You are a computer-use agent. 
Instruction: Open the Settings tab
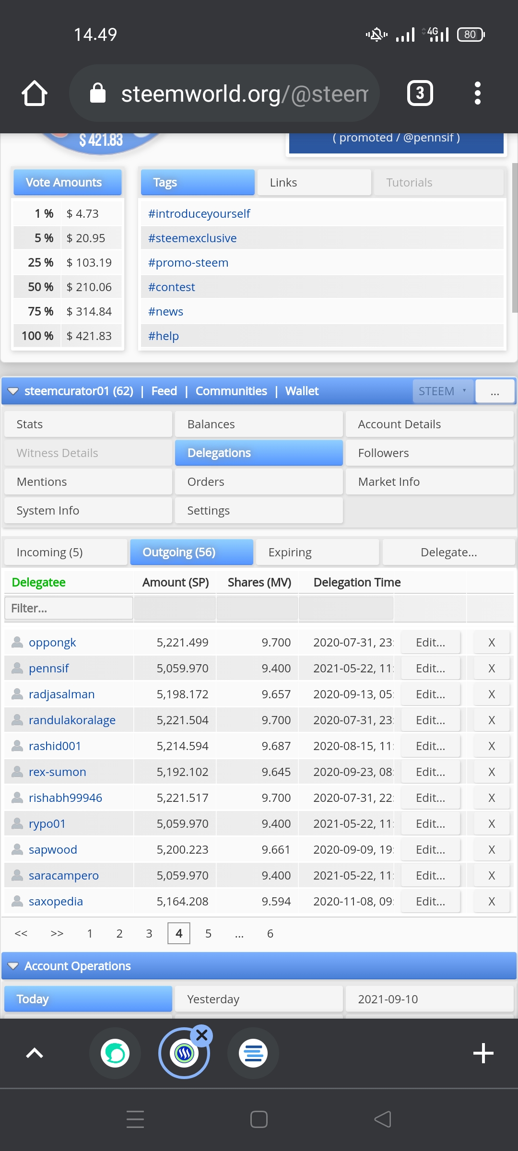point(259,510)
